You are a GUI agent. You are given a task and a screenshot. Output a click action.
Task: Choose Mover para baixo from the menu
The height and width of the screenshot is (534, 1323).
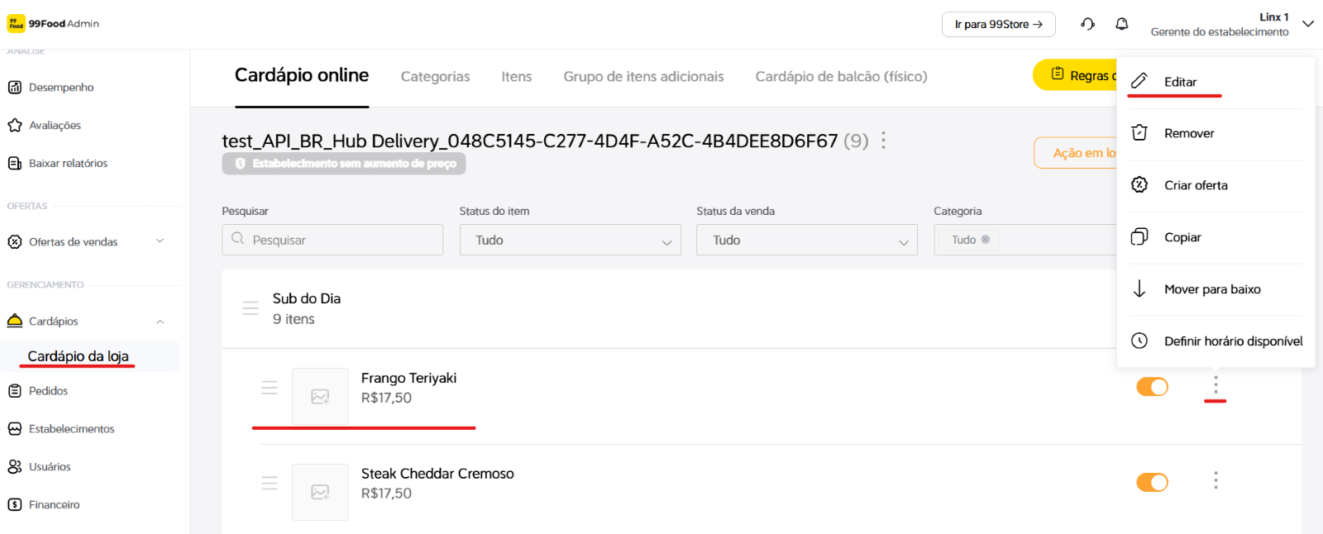pos(1216,289)
